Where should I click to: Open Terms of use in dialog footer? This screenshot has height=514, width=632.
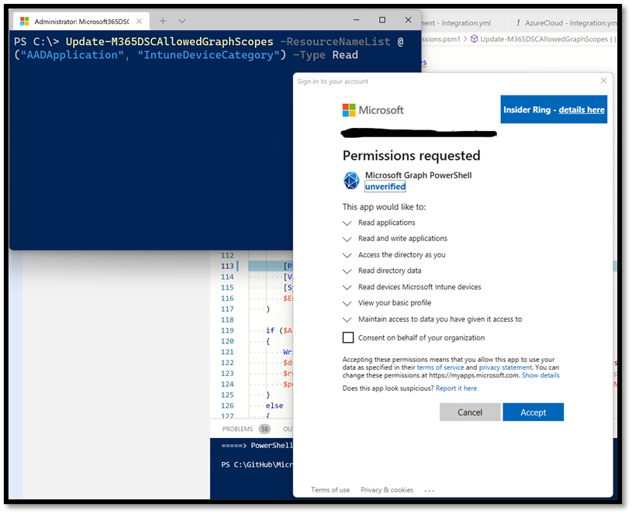click(x=330, y=490)
